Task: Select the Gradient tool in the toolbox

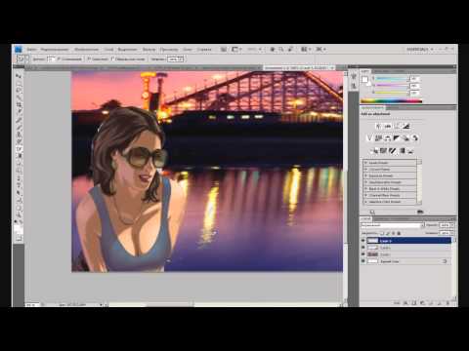Action: coord(19,156)
